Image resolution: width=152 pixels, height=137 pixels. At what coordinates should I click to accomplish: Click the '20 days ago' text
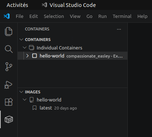click(66, 108)
